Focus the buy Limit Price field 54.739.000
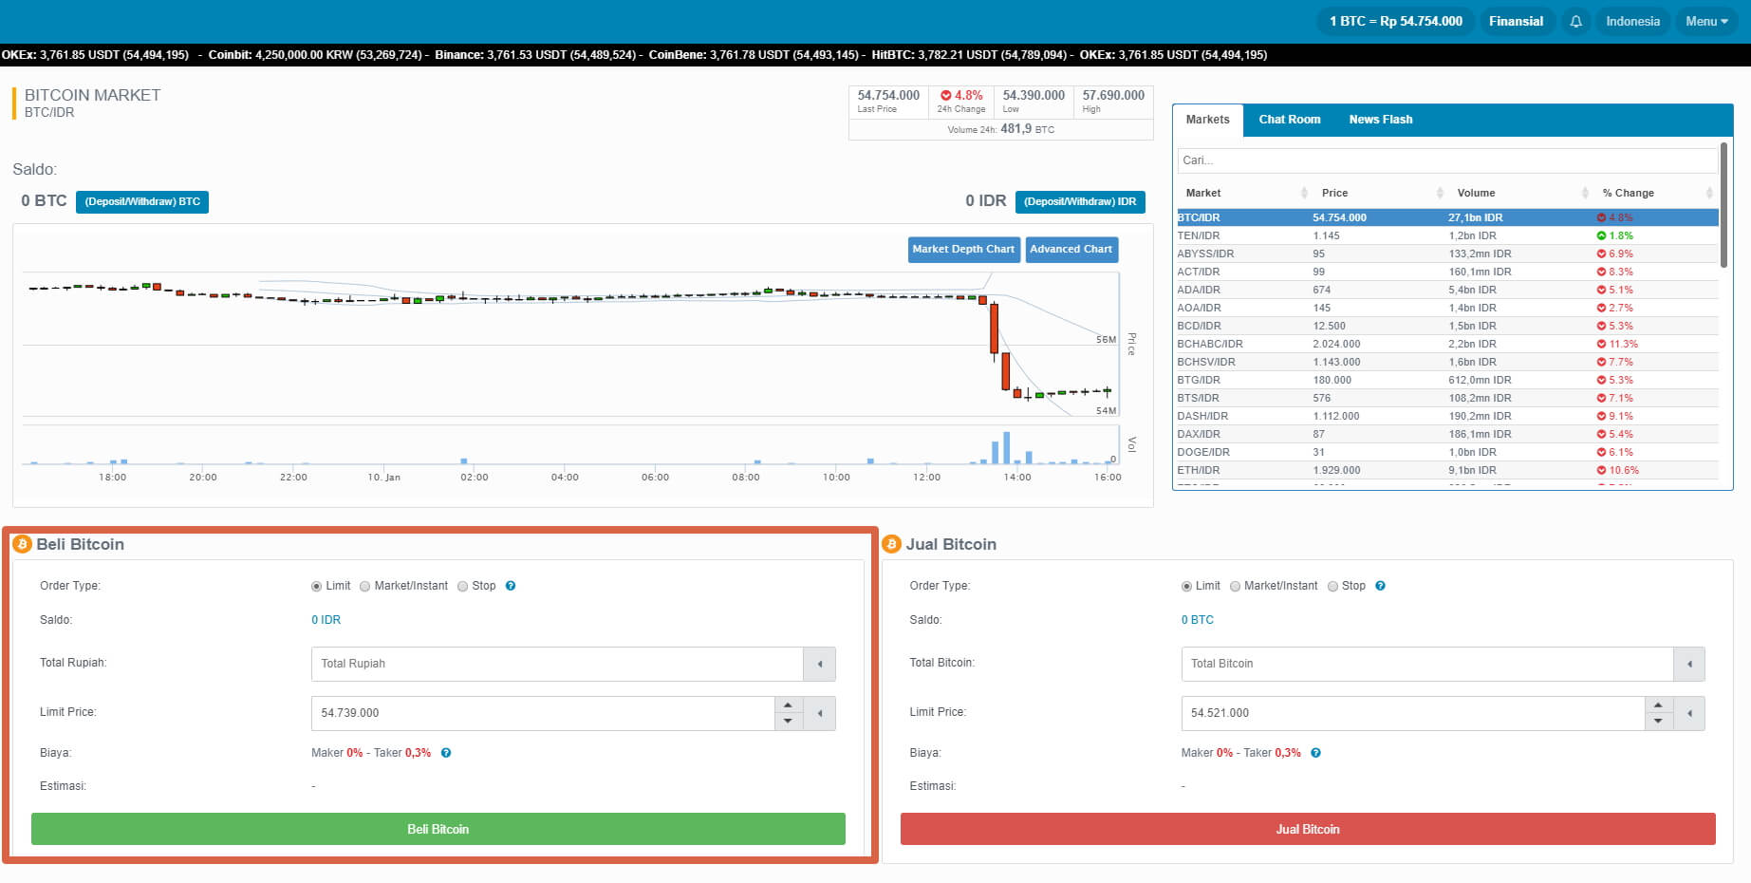Screen dimensions: 1751x883 (543, 713)
